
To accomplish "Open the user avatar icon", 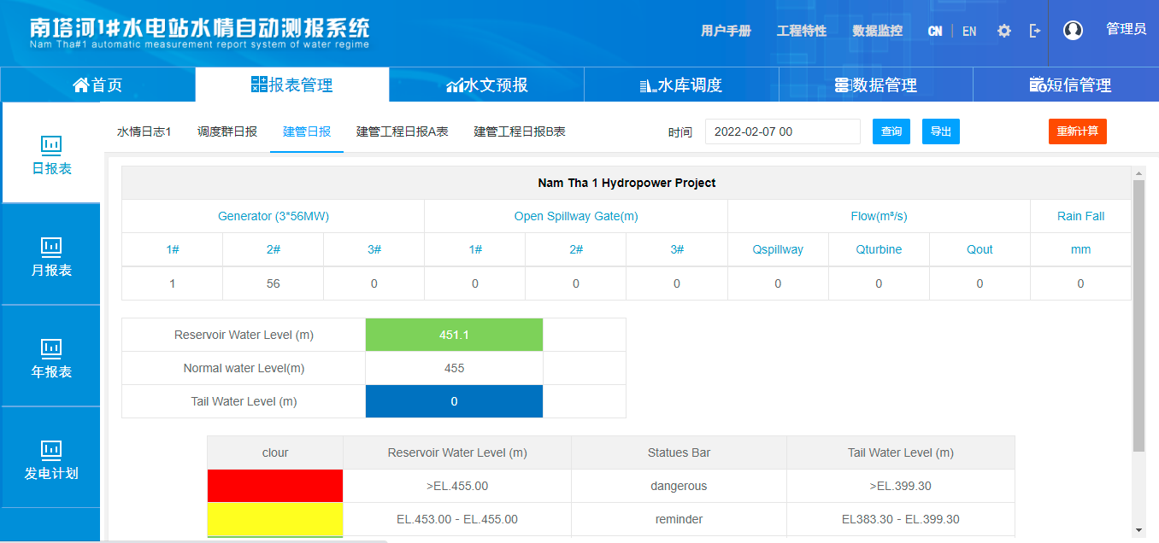I will coord(1073,30).
